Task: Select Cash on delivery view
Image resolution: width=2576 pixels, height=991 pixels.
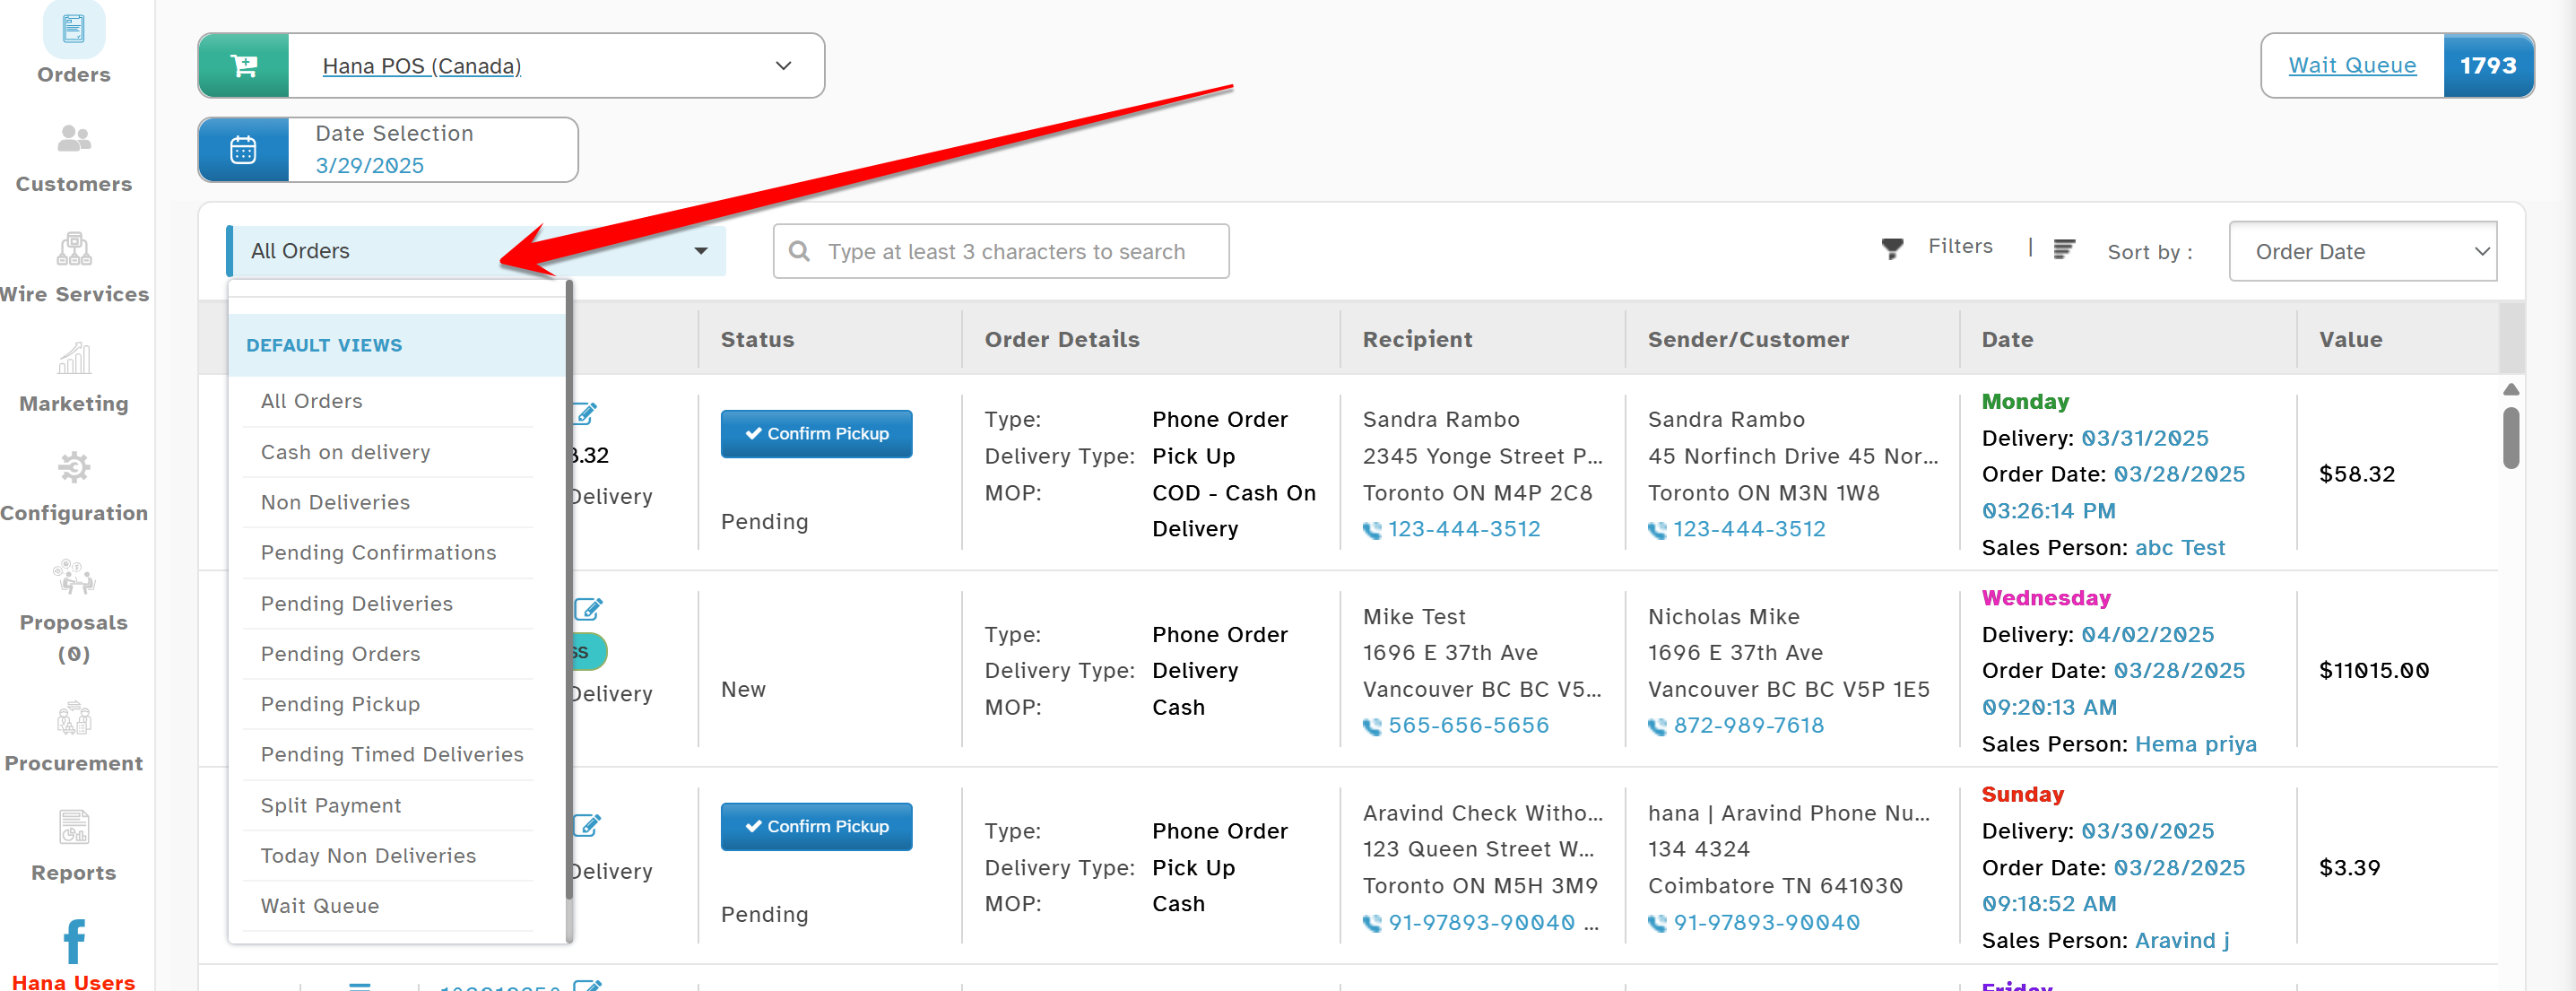Action: coord(345,452)
